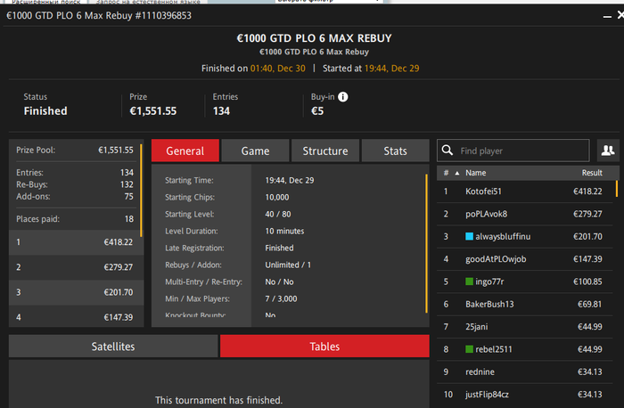Viewport: 624px width, 408px height.
Task: Open the Structure tab
Action: tap(325, 151)
